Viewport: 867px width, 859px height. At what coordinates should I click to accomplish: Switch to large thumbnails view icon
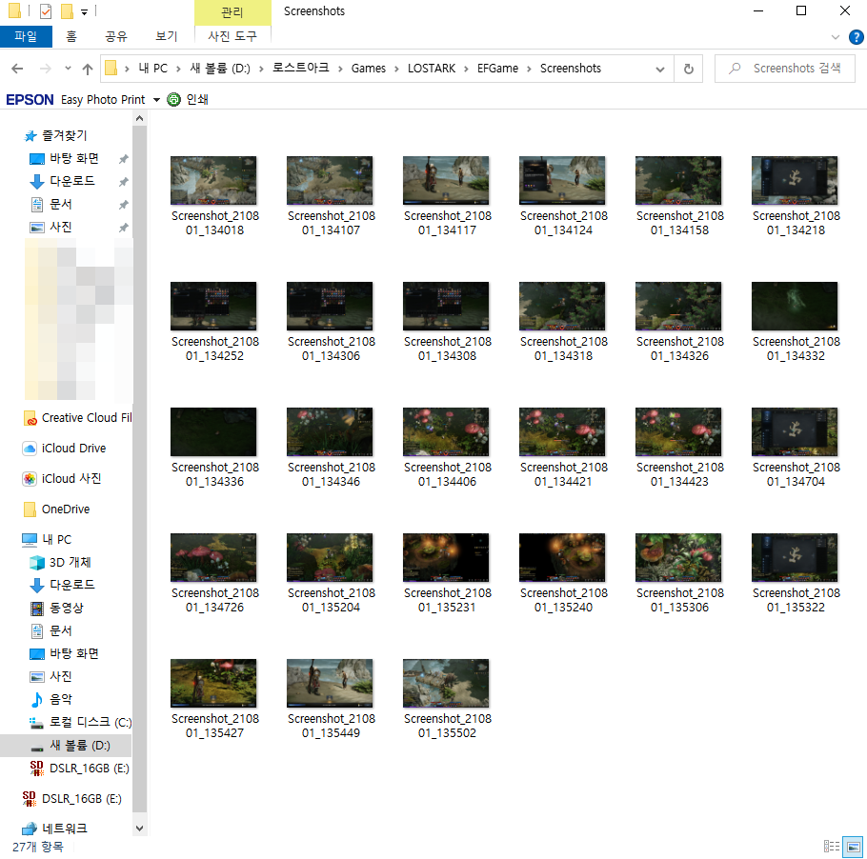(x=853, y=847)
